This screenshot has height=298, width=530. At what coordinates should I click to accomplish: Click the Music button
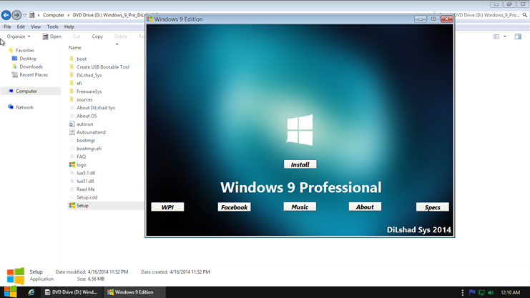300,207
